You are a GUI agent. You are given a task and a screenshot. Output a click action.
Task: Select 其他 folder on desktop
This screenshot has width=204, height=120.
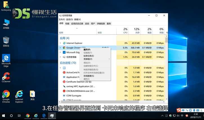[x=32, y=95]
